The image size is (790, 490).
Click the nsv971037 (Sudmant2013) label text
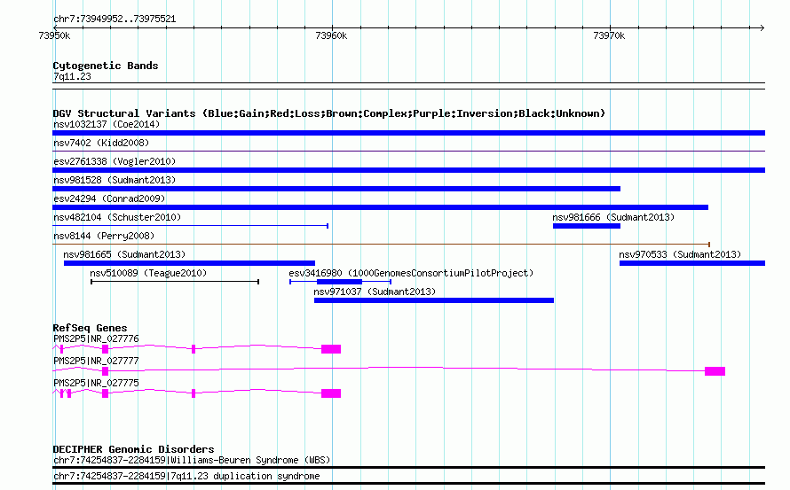click(375, 292)
